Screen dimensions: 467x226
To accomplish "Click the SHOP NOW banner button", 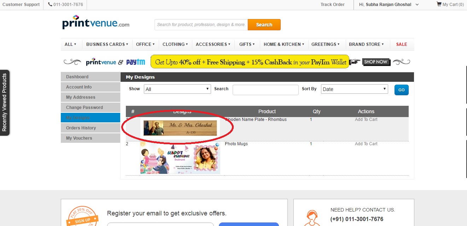I will pyautogui.click(x=376, y=62).
